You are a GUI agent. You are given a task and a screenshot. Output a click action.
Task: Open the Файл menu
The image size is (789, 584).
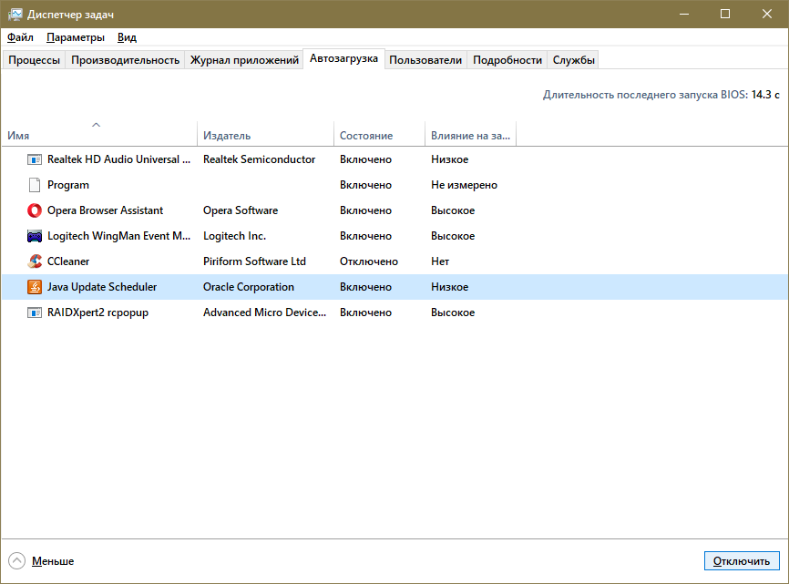(20, 37)
